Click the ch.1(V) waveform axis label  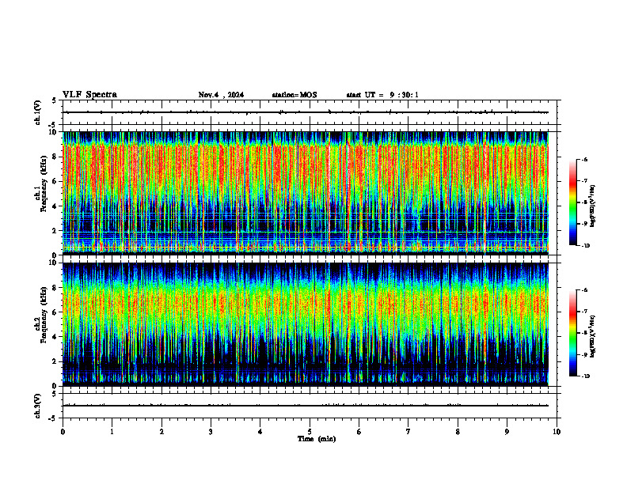click(x=38, y=112)
